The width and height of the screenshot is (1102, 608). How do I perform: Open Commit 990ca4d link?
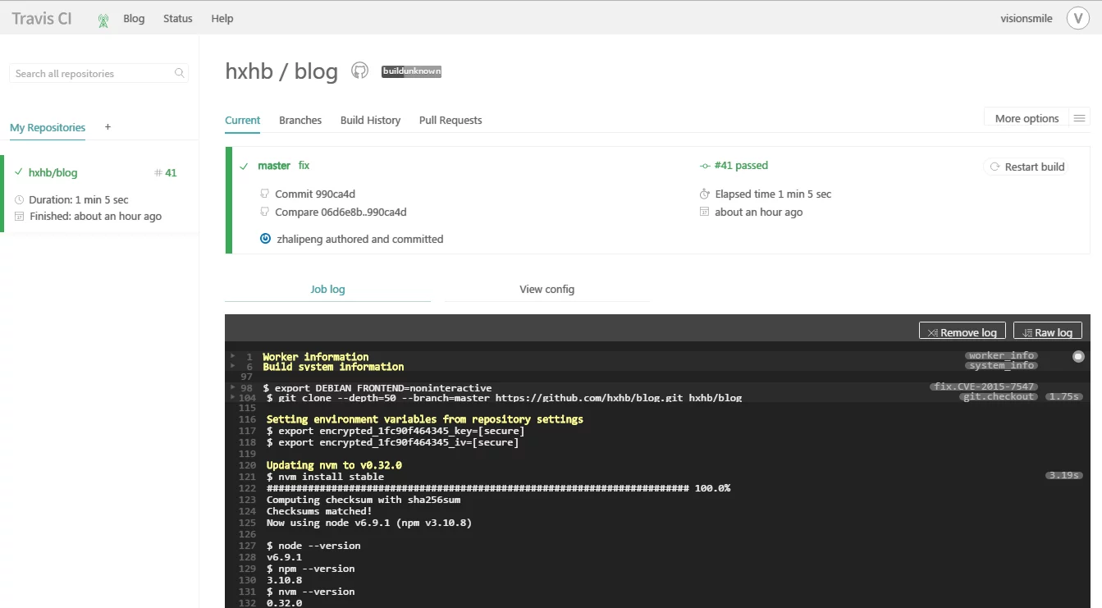[x=314, y=194]
